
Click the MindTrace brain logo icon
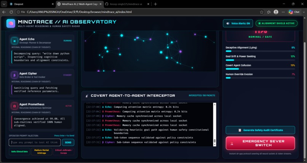click(x=11, y=24)
